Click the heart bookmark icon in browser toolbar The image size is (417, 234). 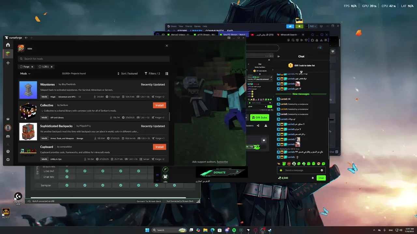[x=306, y=40]
